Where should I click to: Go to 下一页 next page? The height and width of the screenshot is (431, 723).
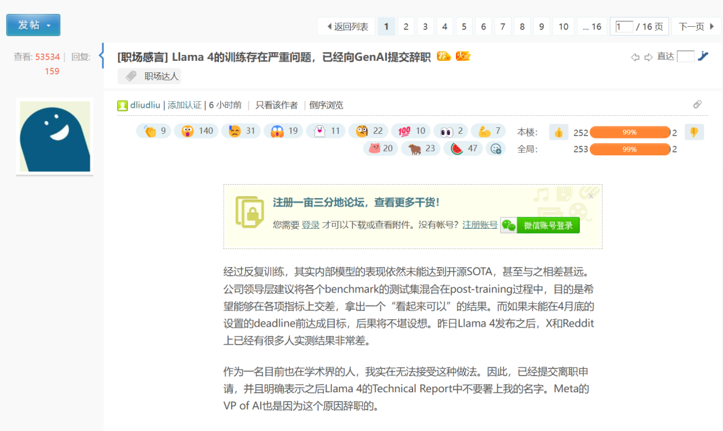696,27
